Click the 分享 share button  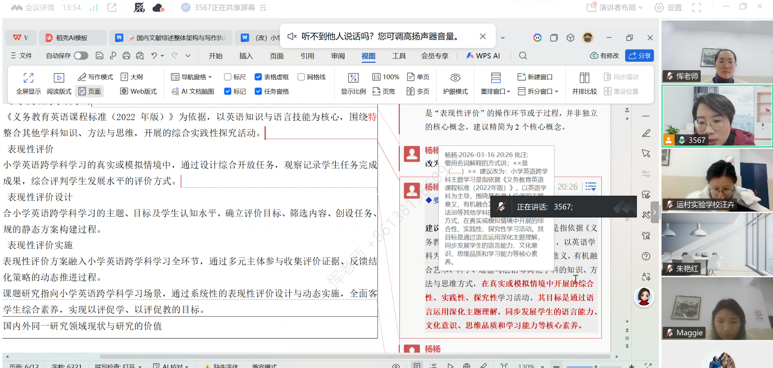(x=639, y=56)
